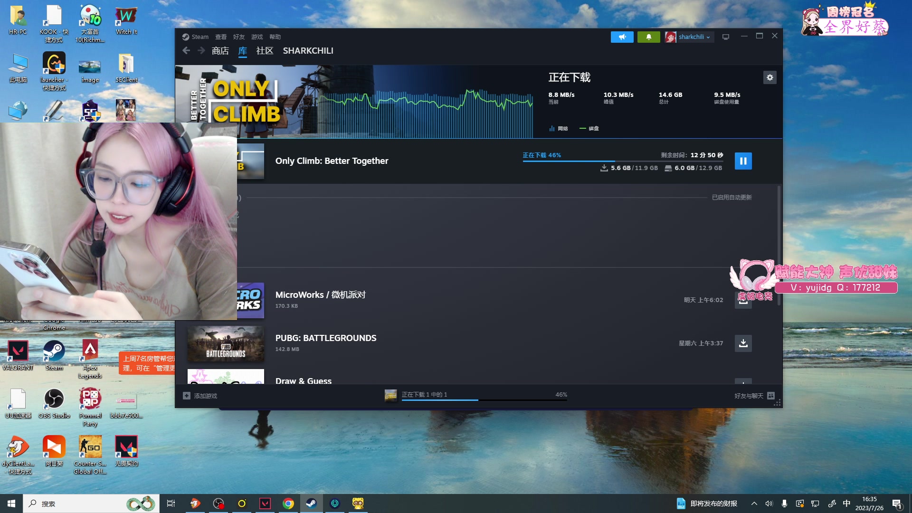Viewport: 912px width, 513px height.
Task: Open the 商店 store tab
Action: 220,51
